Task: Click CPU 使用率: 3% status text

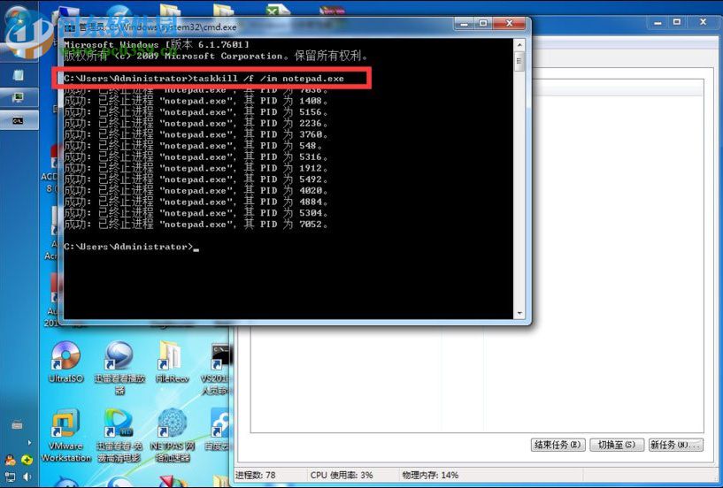Action: 342,475
